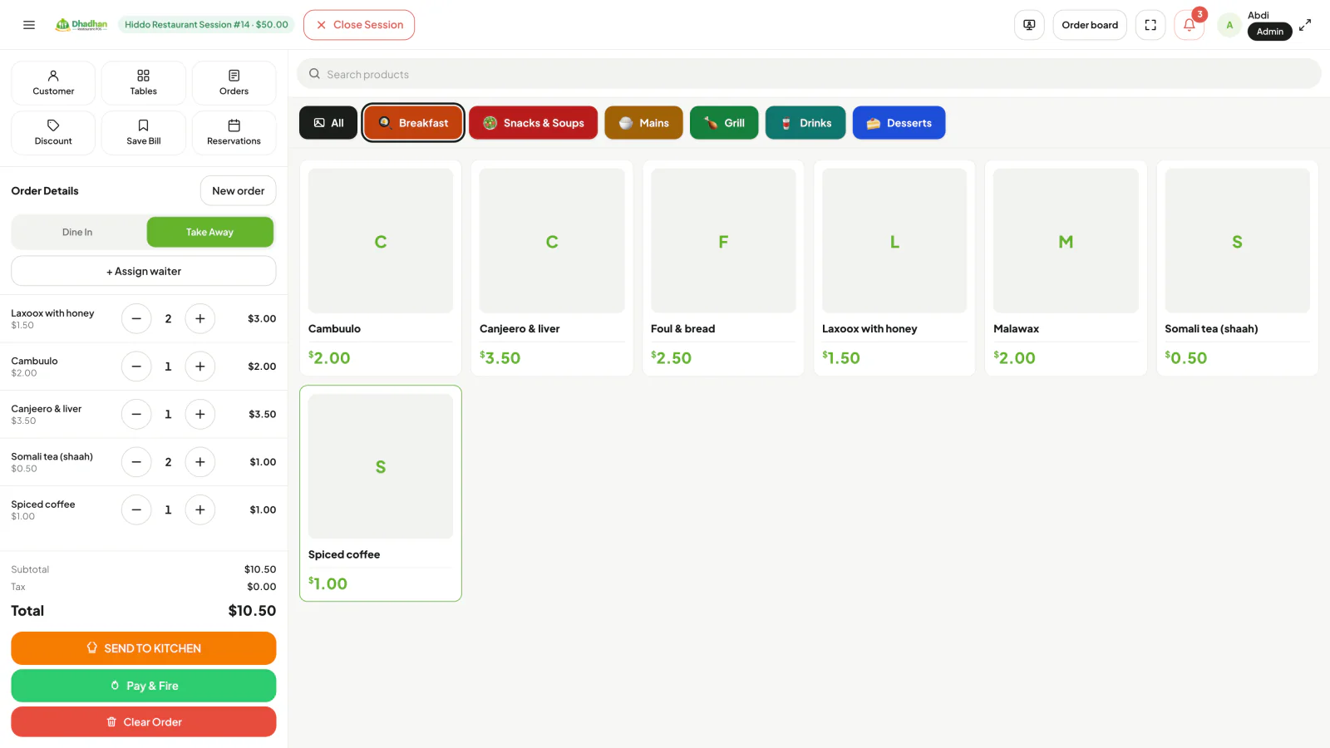
Task: Send order to kitchen
Action: pyautogui.click(x=144, y=648)
